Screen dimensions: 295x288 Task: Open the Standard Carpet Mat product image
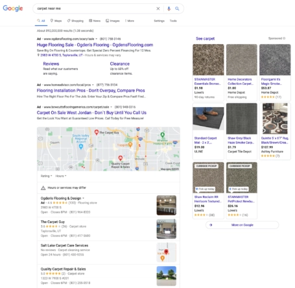click(x=208, y=119)
